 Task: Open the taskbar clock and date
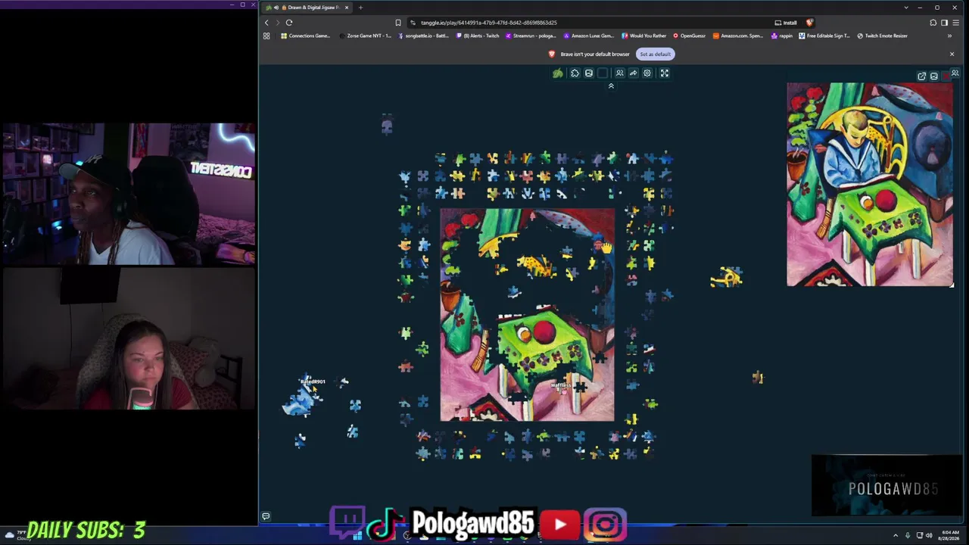[x=950, y=535]
